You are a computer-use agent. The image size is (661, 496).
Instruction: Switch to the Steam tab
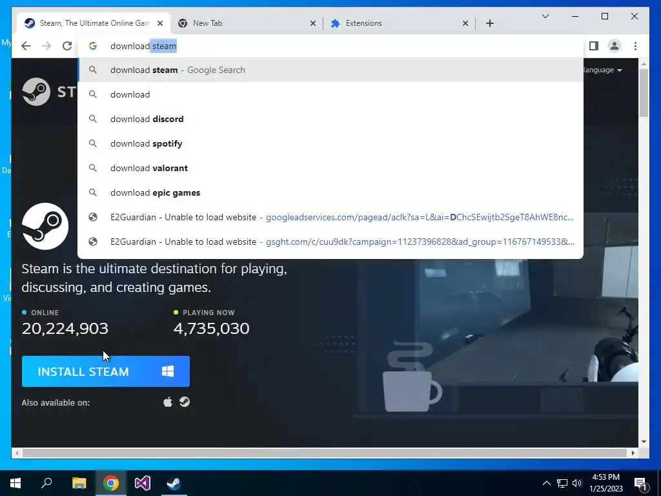pos(94,23)
